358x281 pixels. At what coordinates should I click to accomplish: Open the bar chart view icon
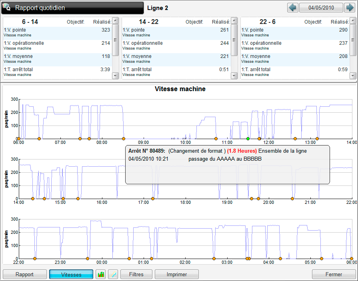(x=101, y=274)
